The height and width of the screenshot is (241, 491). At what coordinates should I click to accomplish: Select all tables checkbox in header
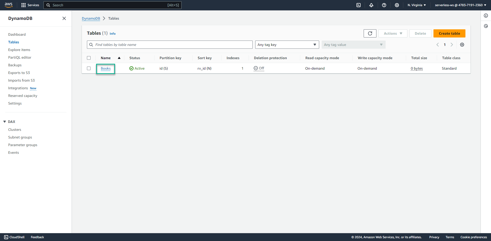(x=89, y=58)
